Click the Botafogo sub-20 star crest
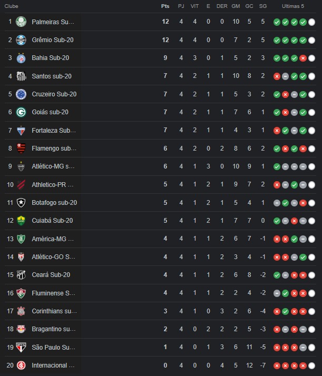The height and width of the screenshot is (376, 322). pyautogui.click(x=21, y=203)
